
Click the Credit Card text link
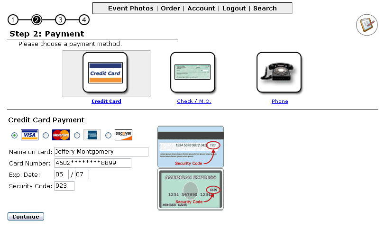pyautogui.click(x=106, y=101)
